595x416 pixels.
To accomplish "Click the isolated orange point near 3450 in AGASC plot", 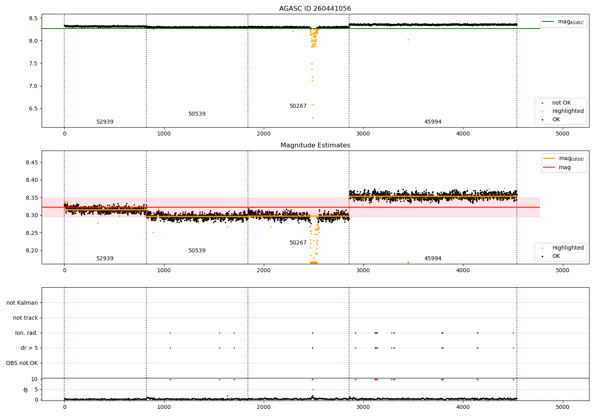I will 408,40.
